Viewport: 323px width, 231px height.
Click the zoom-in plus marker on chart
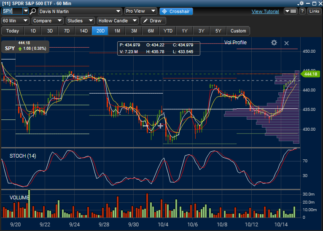tap(160, 126)
